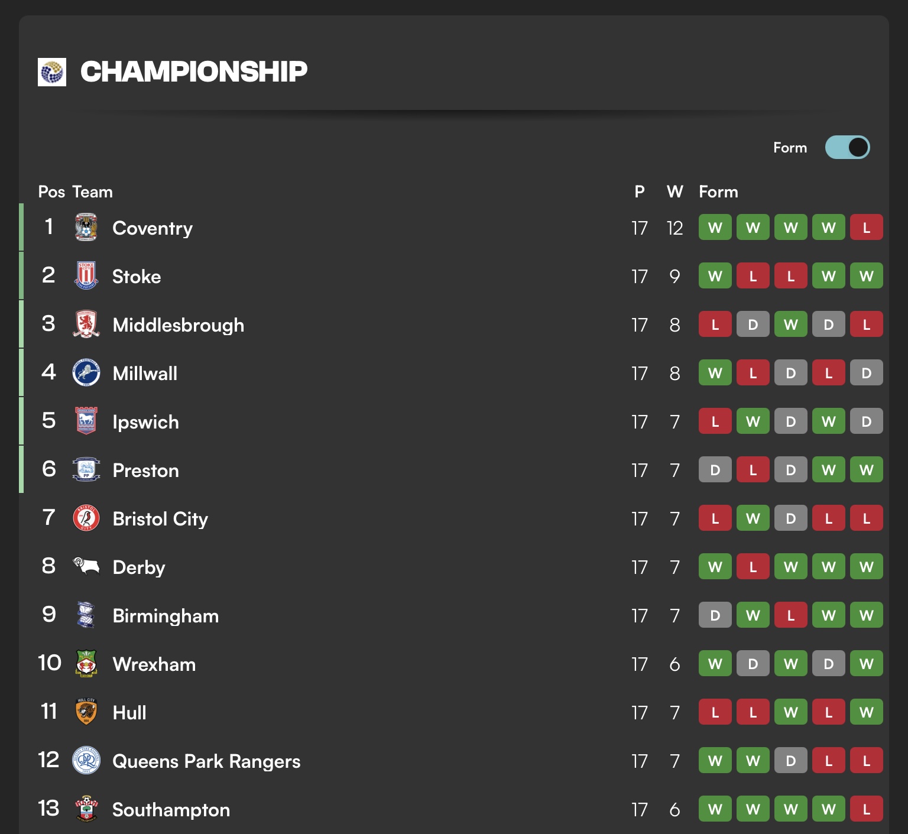
Task: Click the Pos column header
Action: coord(51,192)
